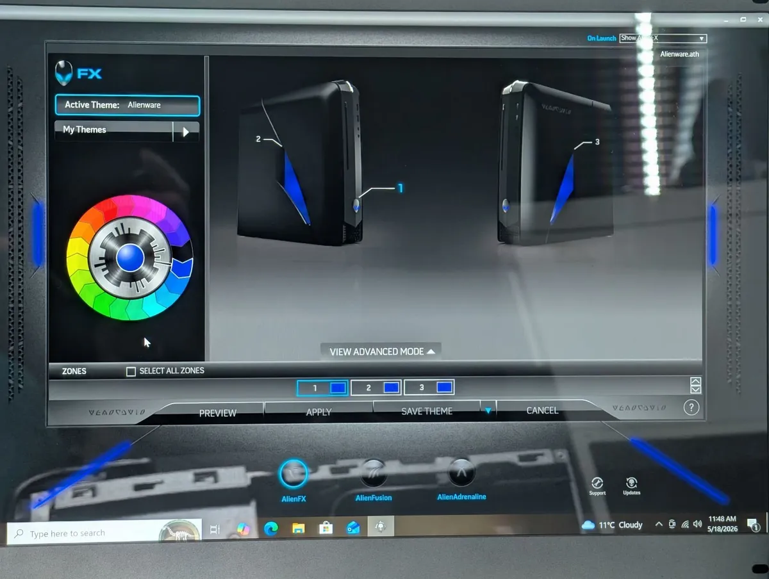Open the Outlook mail taskbar icon
This screenshot has width=769, height=579.
(x=353, y=527)
